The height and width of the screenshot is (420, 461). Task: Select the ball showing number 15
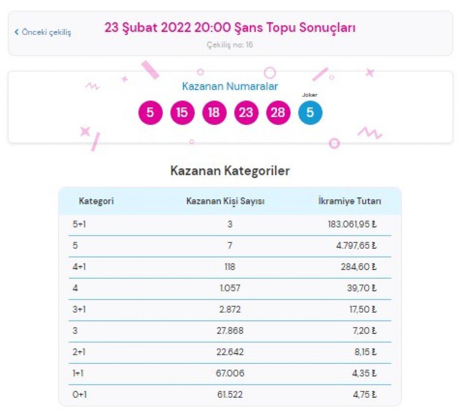[182, 112]
